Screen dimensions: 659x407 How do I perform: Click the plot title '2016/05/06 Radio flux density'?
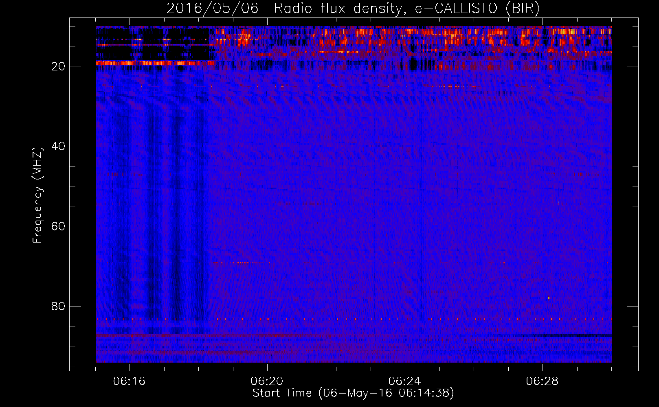pyautogui.click(x=284, y=9)
